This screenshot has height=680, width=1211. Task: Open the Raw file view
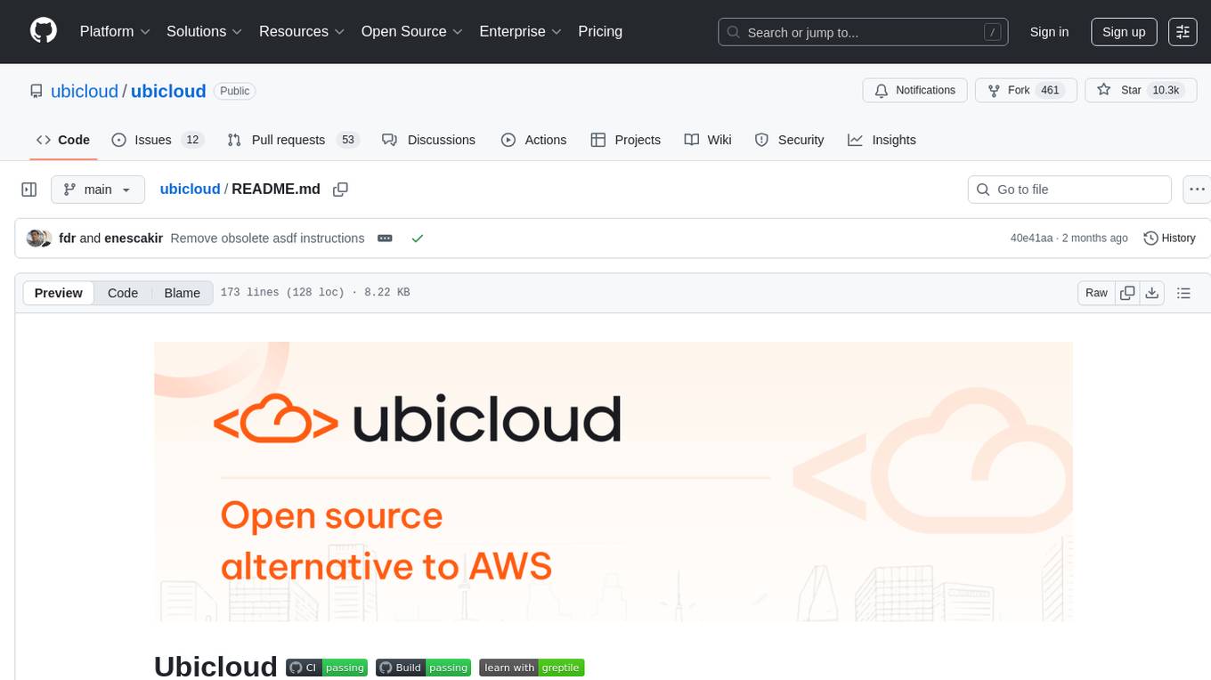(x=1096, y=293)
